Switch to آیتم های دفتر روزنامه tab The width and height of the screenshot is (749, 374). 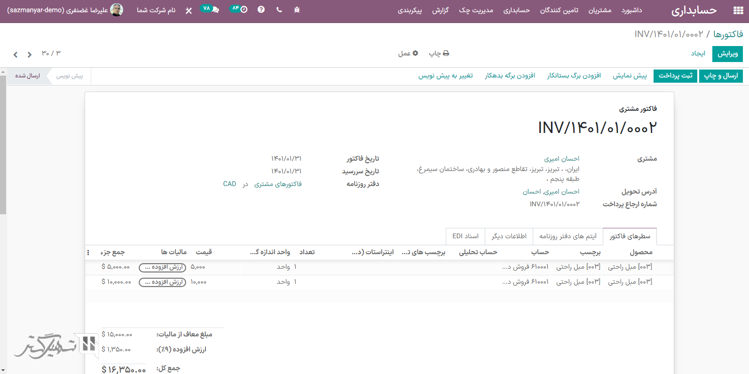point(568,236)
